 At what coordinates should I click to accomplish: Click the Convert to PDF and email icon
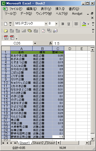[12, 37]
